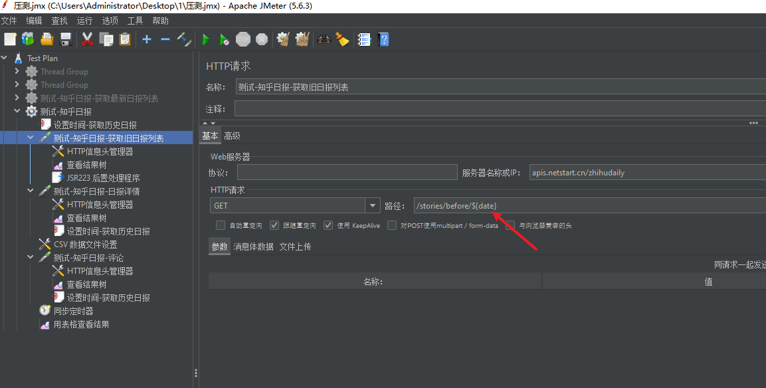Open the function helper list icon
The height and width of the screenshot is (388, 766).
[365, 39]
